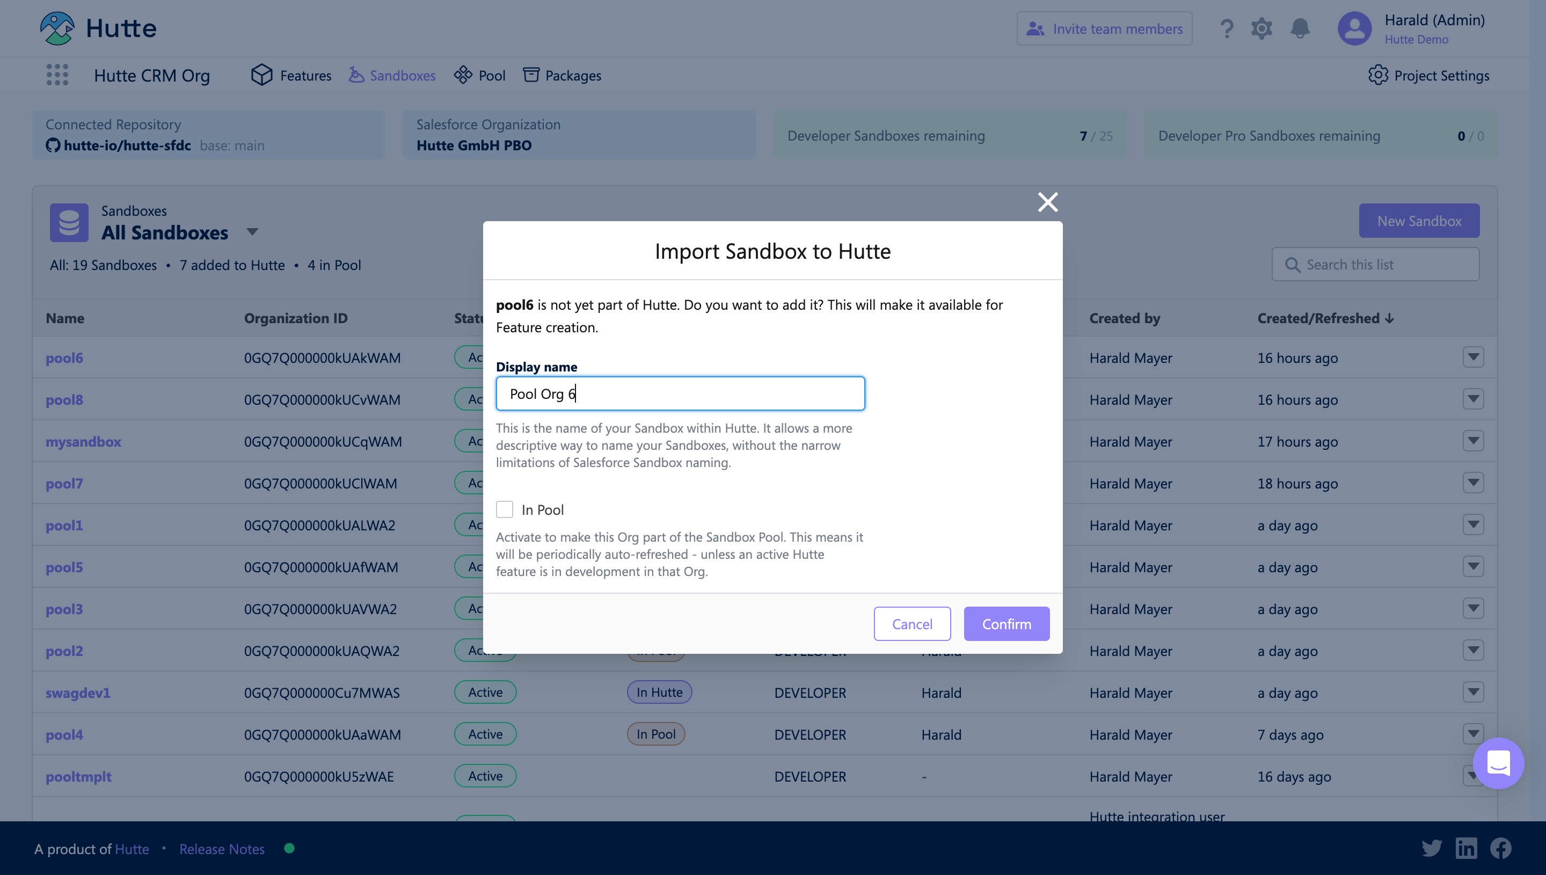
Task: Open row actions dropdown for swagdev1
Action: coord(1472,692)
